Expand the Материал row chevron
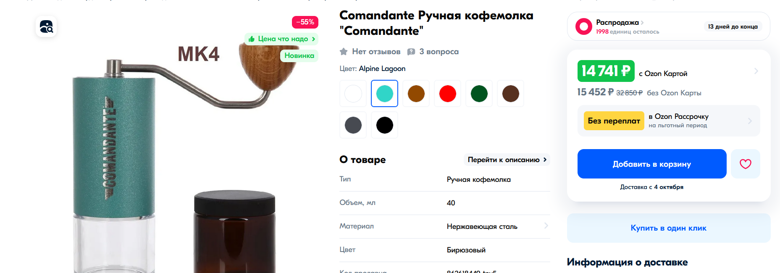This screenshot has width=780, height=273. click(x=546, y=226)
